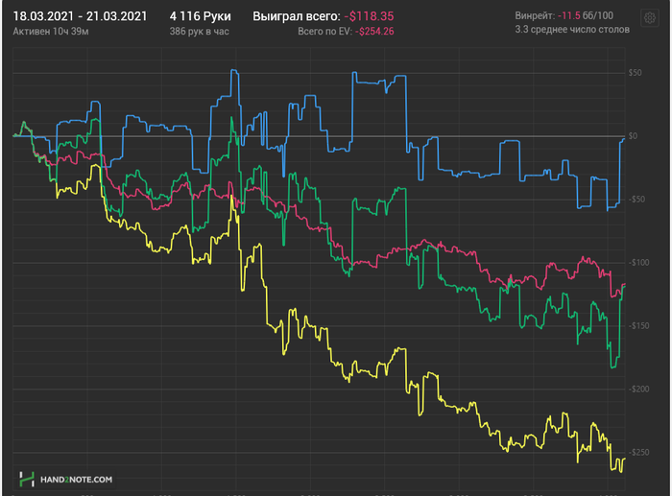Select the date range 18.03.2021 - 21.03.2021
672x496 pixels.
click(80, 16)
